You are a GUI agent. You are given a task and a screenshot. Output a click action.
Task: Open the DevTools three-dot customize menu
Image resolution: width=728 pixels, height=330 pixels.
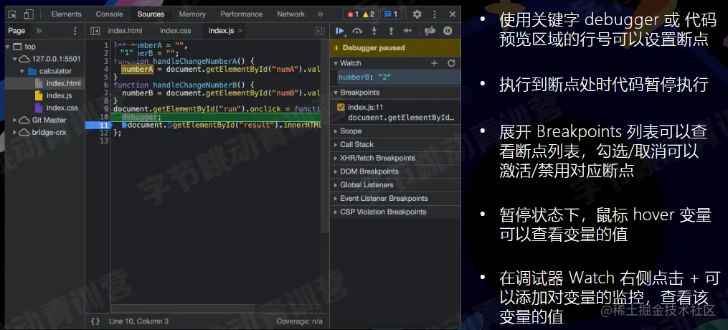tap(435, 14)
